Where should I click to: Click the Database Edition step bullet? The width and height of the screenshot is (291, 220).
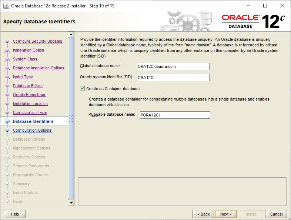click(7, 86)
